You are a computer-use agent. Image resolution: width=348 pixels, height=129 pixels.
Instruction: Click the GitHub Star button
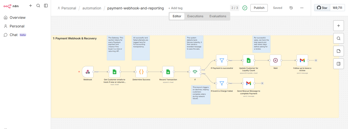point(322,8)
